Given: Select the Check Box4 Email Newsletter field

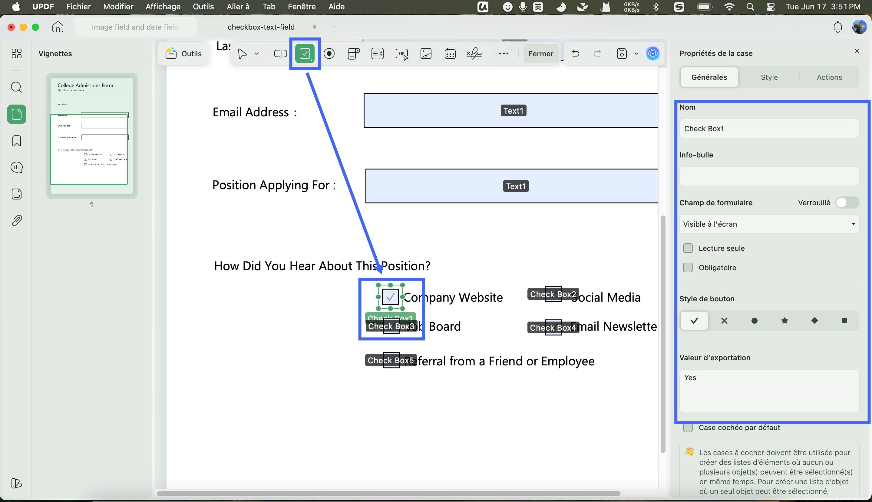Looking at the screenshot, I should [553, 328].
